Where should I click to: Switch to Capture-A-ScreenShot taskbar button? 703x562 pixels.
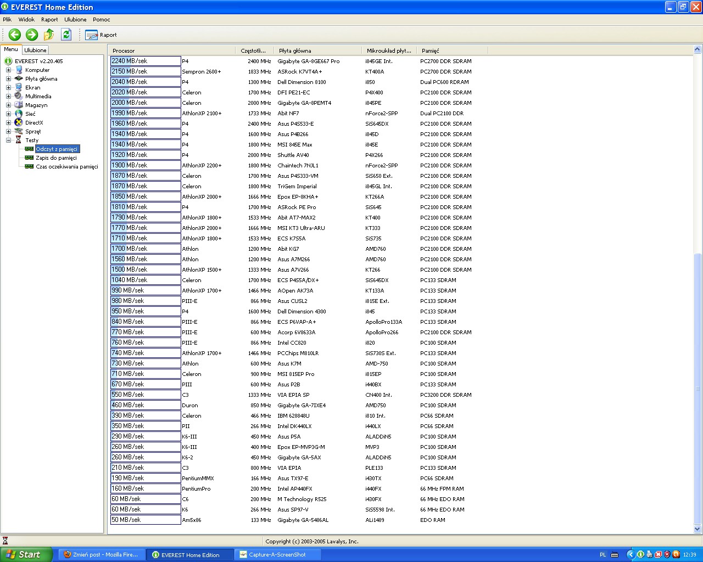click(278, 554)
